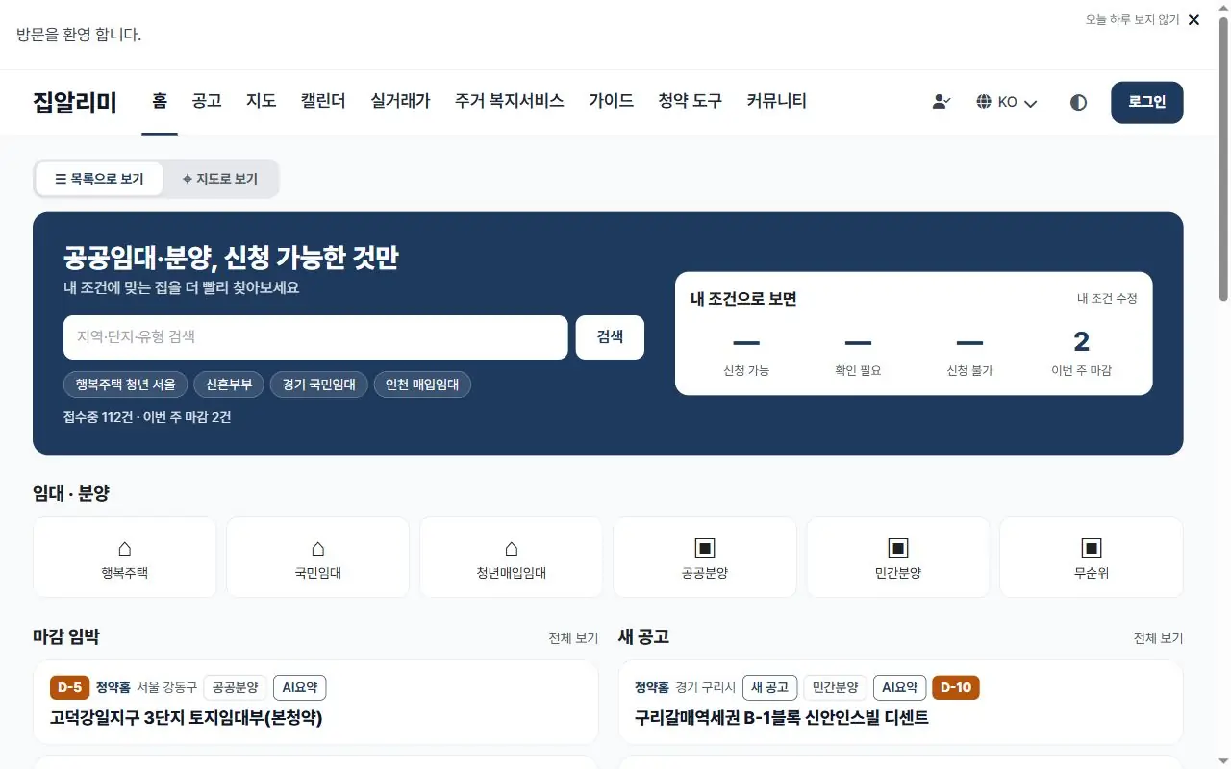Toggle dark mode contrast icon
1231x769 pixels.
click(1078, 102)
